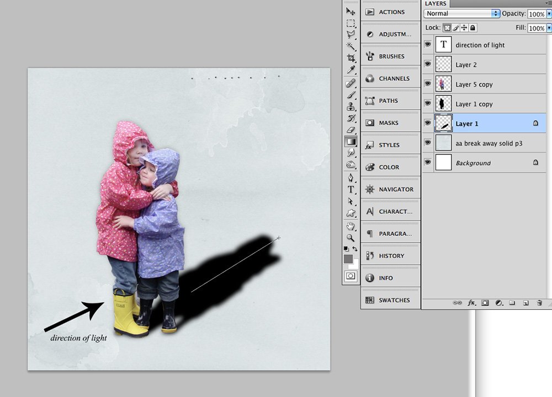Image resolution: width=552 pixels, height=397 pixels.
Task: Open the Navigator panel
Action: 391,189
